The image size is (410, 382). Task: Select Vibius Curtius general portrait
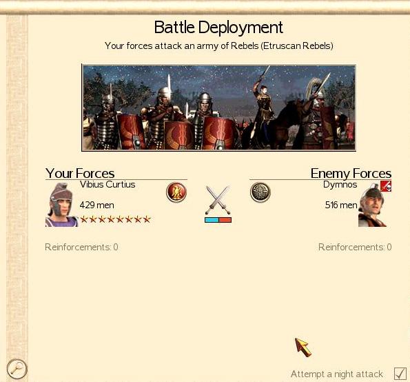[x=62, y=205]
